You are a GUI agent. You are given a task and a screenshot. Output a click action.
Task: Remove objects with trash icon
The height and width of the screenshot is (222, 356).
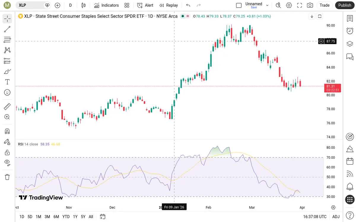(7, 177)
